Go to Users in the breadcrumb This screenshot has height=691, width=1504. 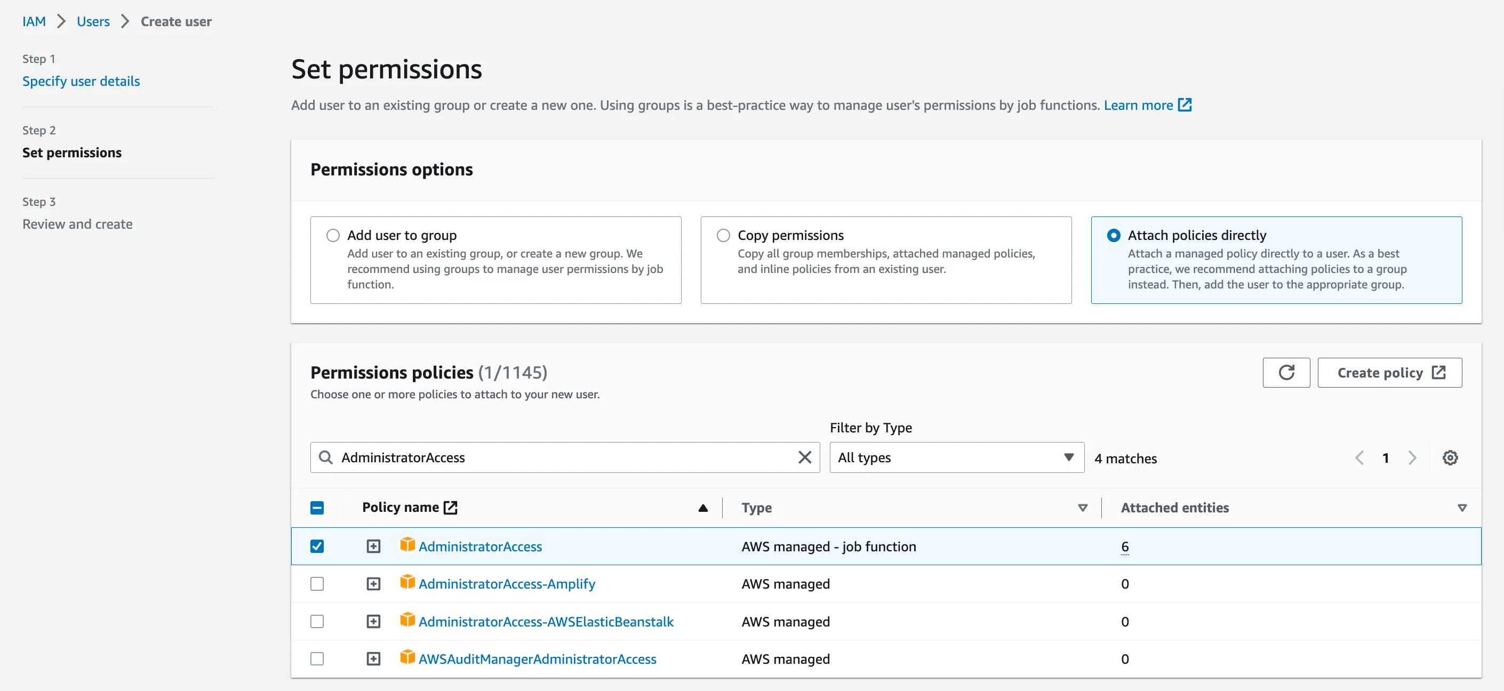point(93,21)
